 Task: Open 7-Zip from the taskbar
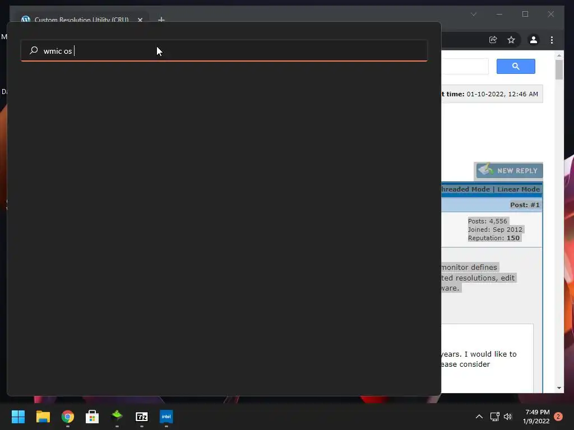142,417
